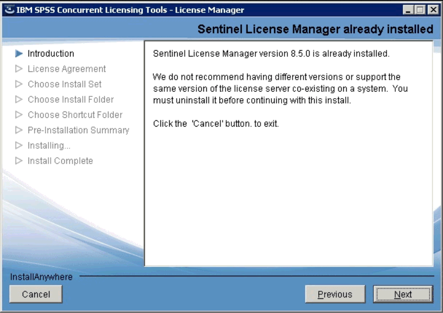Click the text 'version 8.5.0 is already installed'
This screenshot has width=443, height=313.
[324, 54]
